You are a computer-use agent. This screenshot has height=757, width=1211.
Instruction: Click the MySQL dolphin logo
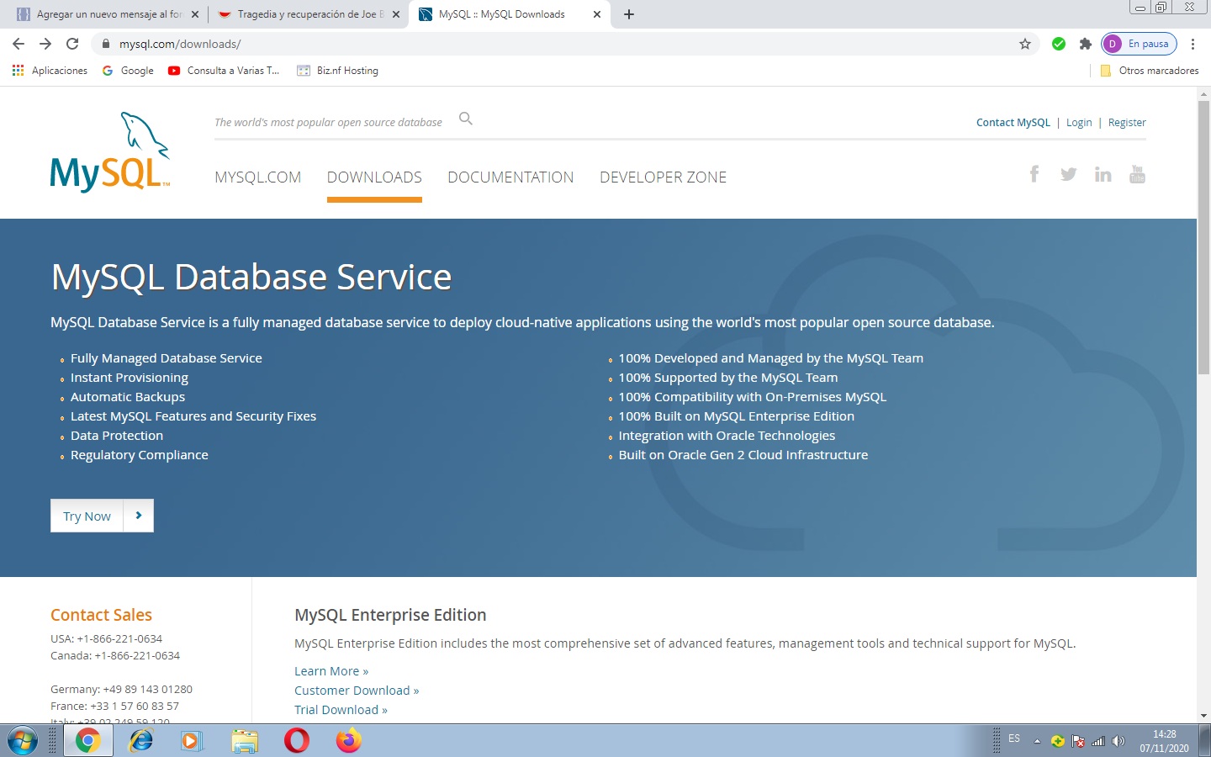point(110,151)
